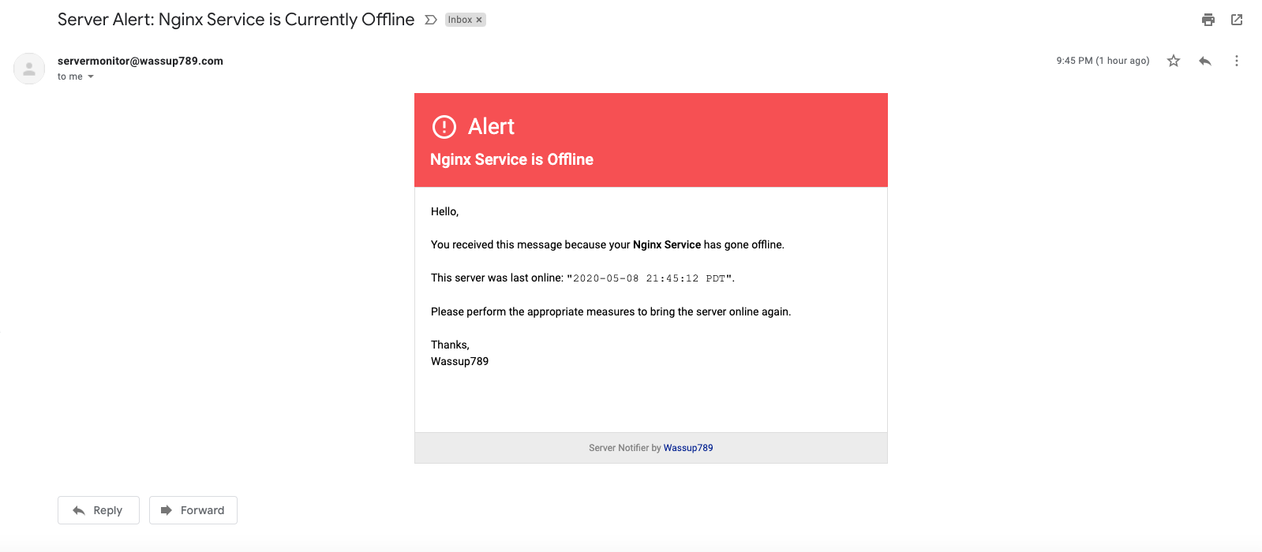Screen dimensions: 1262x552
Task: Click the email subject line title
Action: pyautogui.click(x=236, y=20)
